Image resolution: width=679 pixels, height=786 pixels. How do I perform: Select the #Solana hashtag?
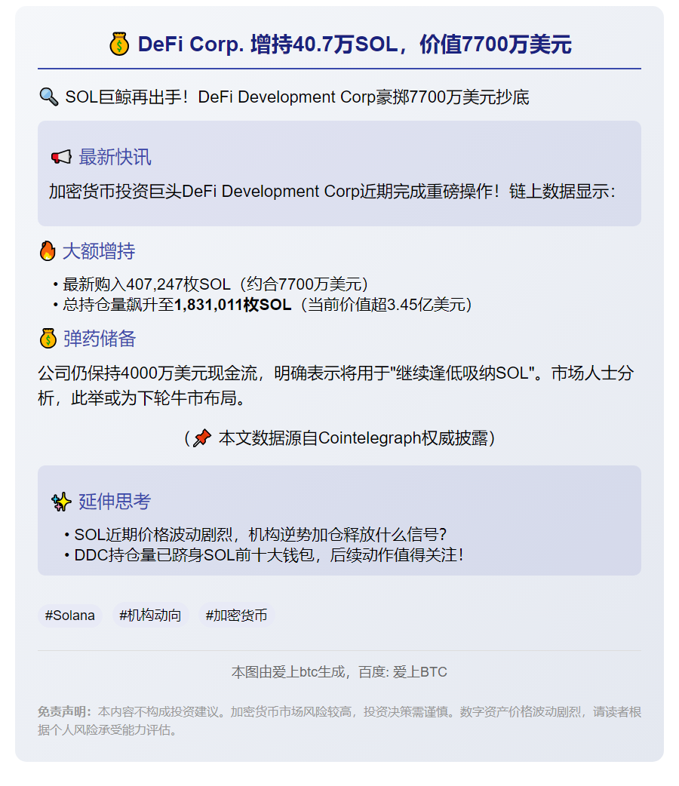69,616
